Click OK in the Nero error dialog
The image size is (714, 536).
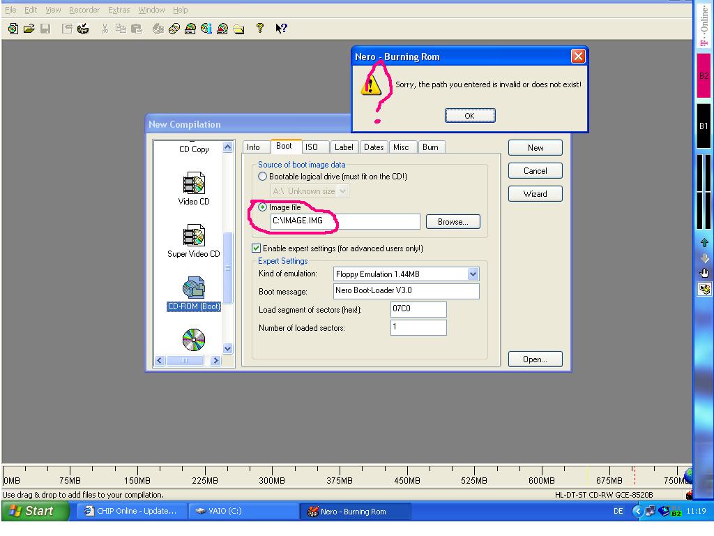tap(470, 116)
